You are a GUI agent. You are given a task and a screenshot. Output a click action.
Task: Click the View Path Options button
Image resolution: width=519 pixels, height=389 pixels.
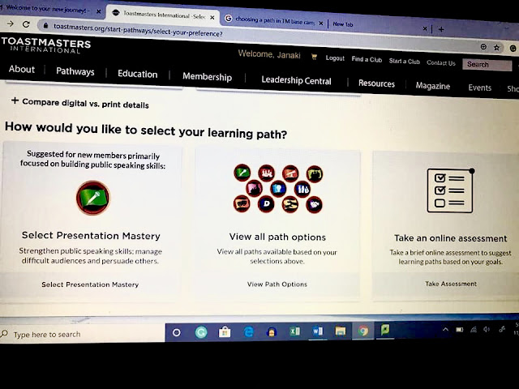(x=277, y=284)
